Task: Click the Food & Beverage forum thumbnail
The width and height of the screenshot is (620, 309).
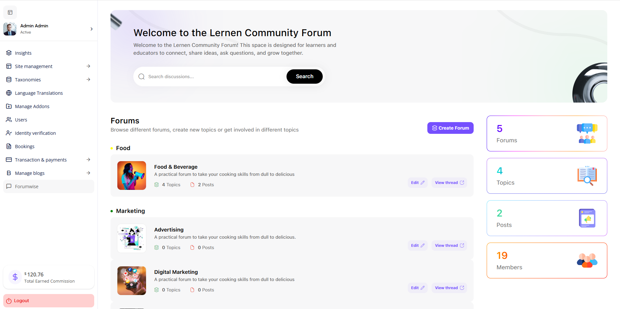Action: click(131, 176)
